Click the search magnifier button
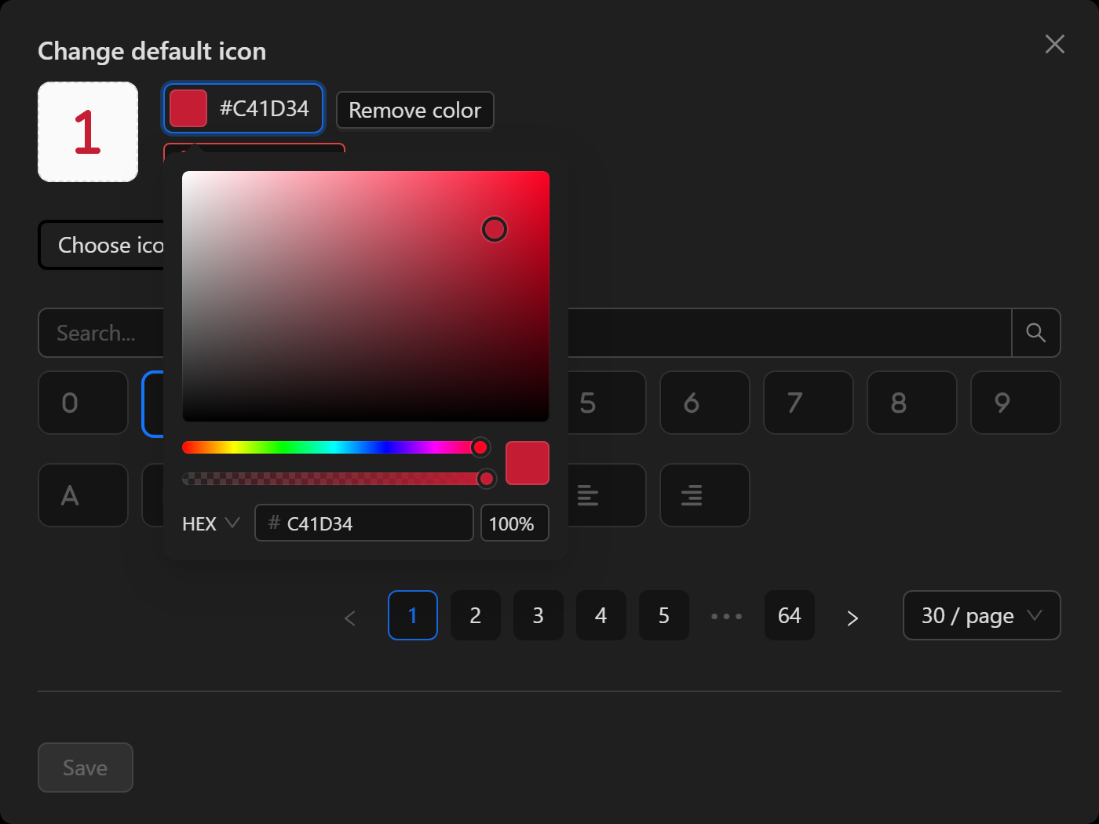 pos(1036,333)
